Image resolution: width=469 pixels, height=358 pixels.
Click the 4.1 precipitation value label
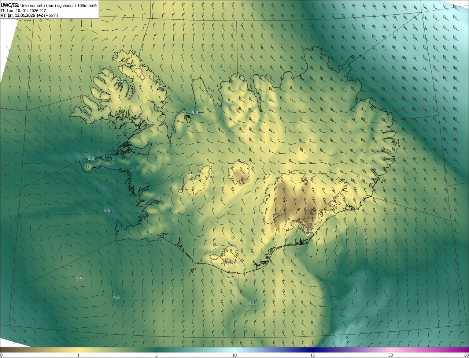click(251, 303)
